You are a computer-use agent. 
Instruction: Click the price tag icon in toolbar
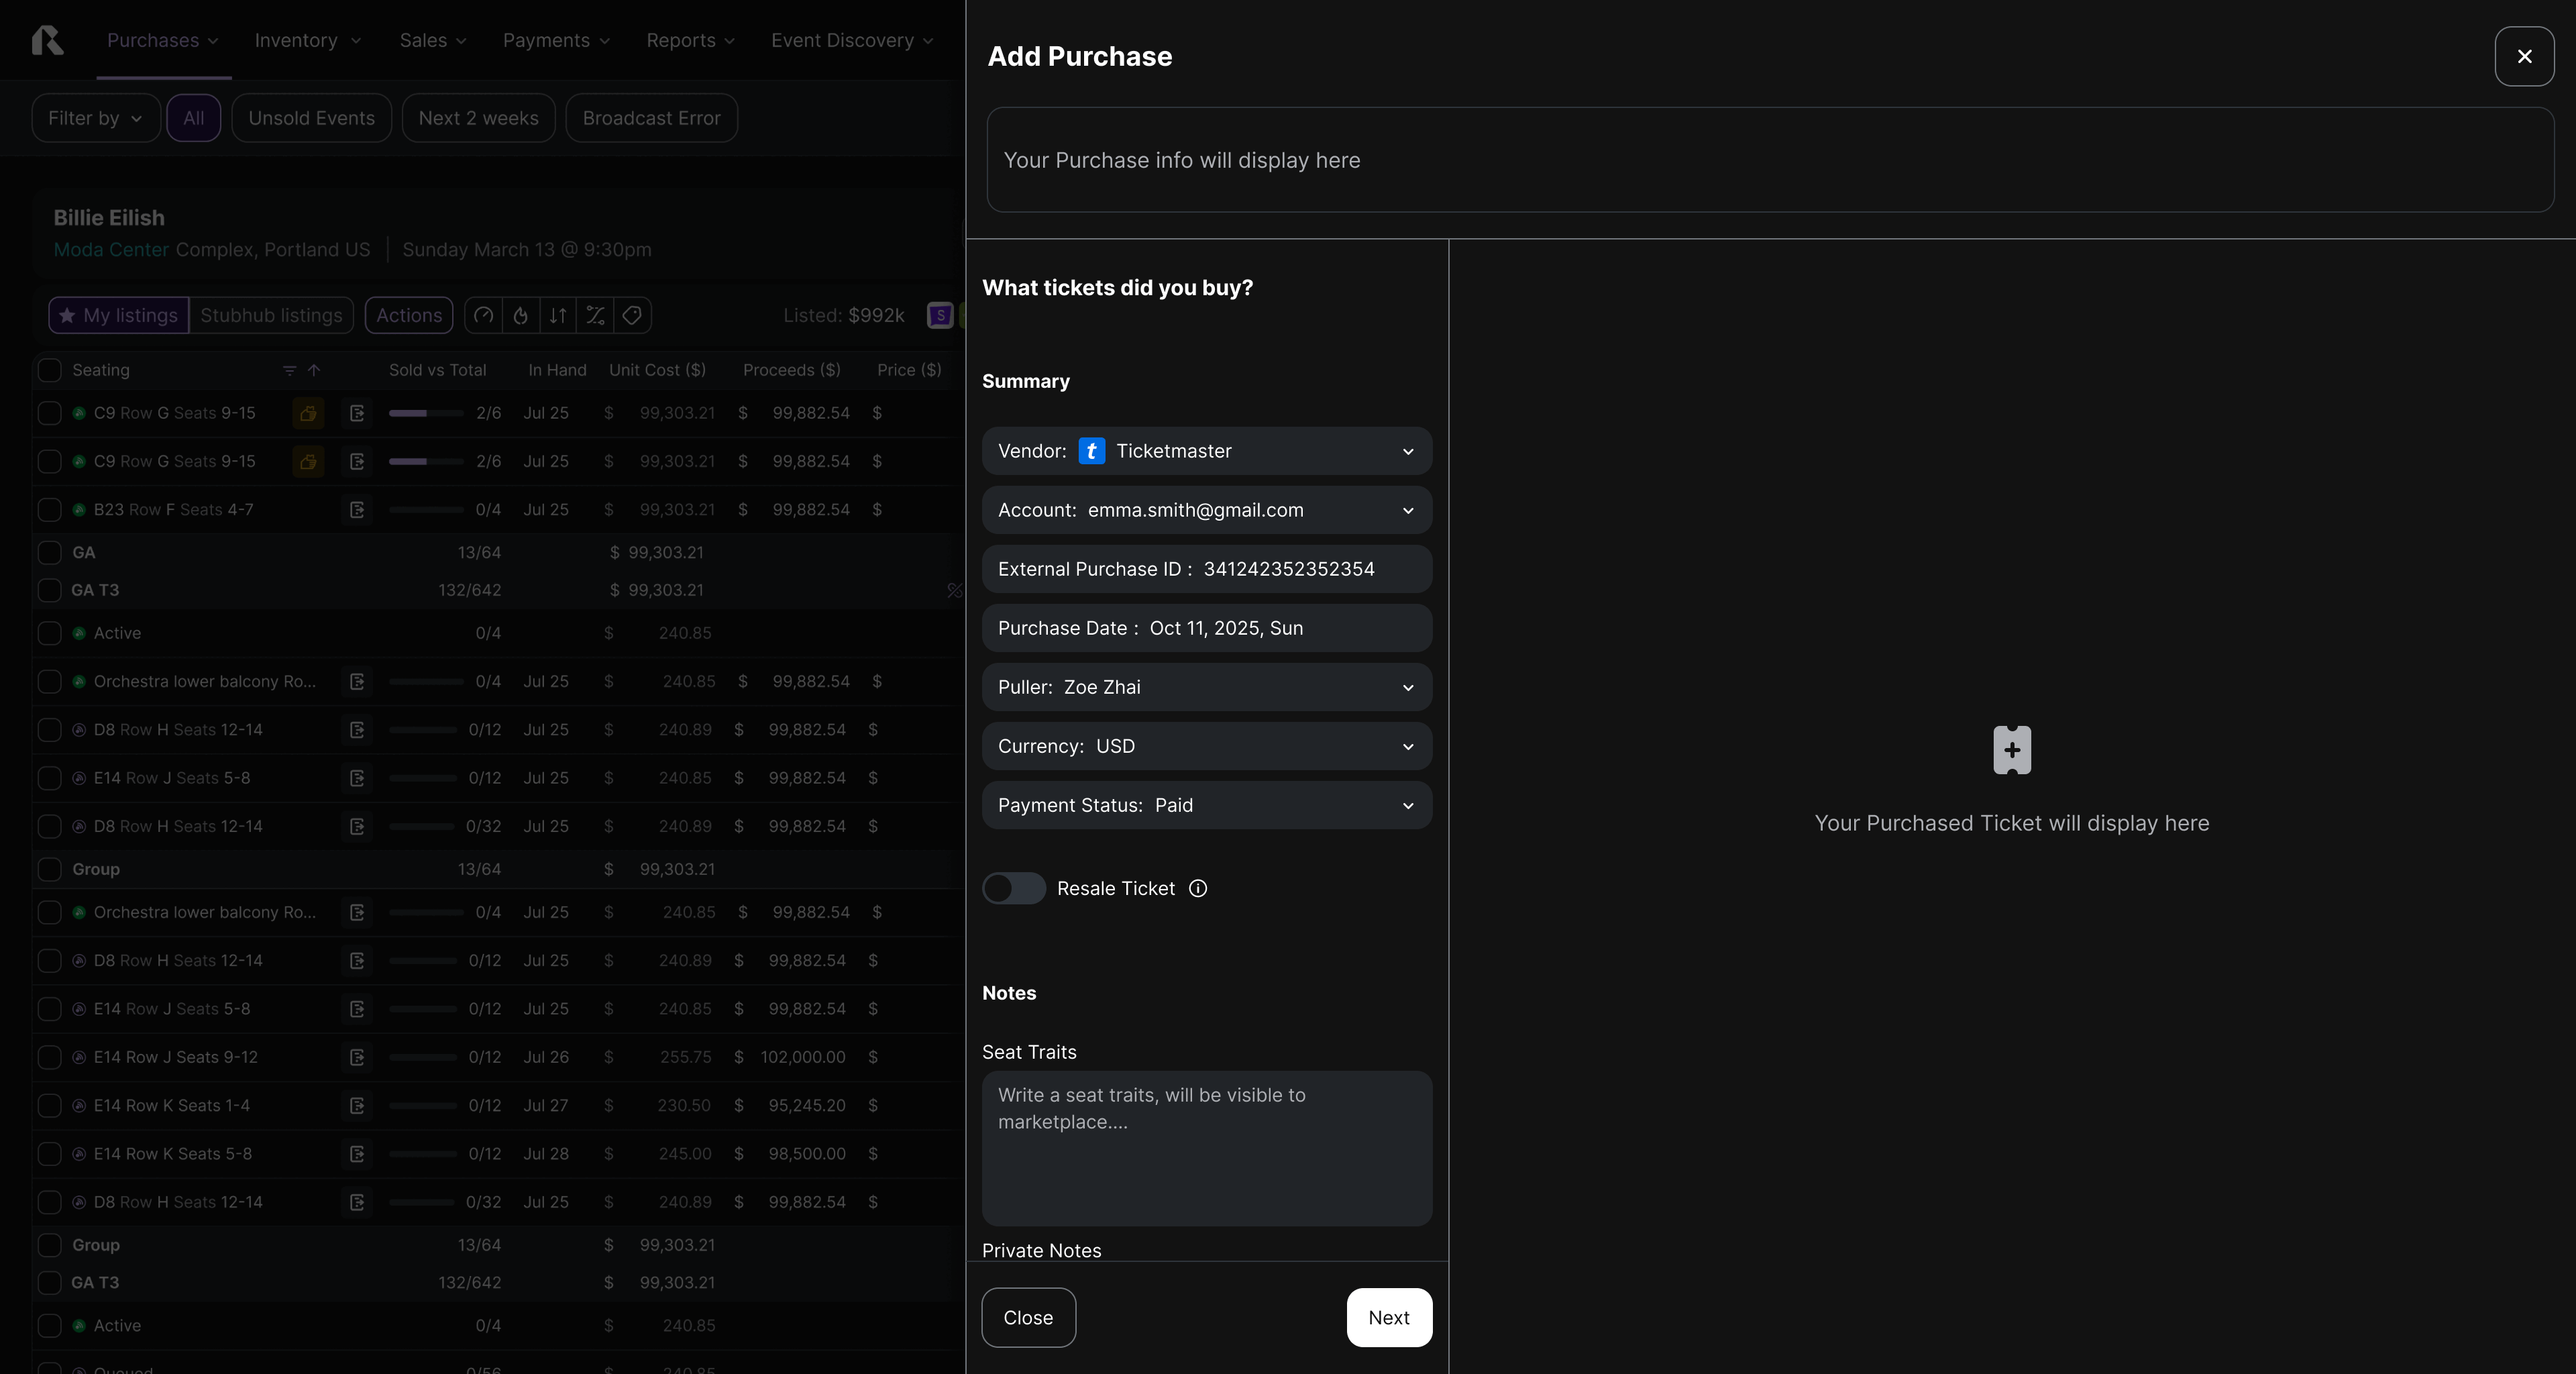tap(632, 315)
